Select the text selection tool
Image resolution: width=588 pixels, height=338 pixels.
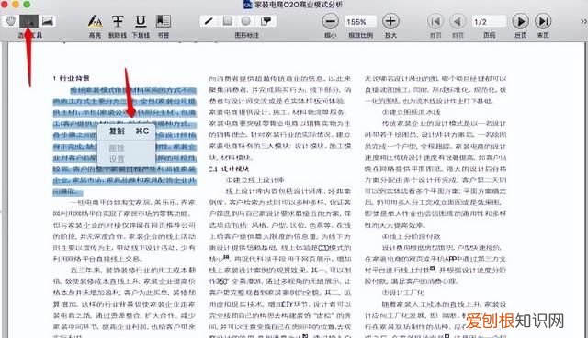coord(28,21)
